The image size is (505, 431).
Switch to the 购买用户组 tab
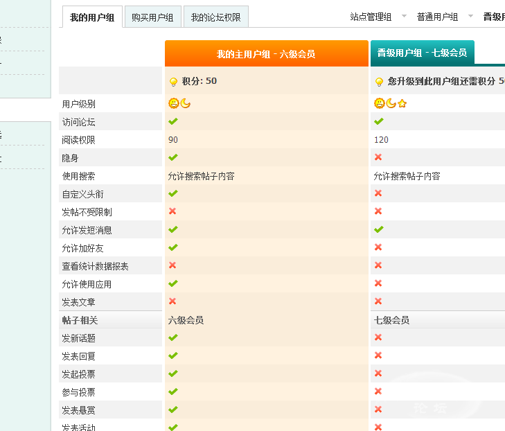(152, 17)
